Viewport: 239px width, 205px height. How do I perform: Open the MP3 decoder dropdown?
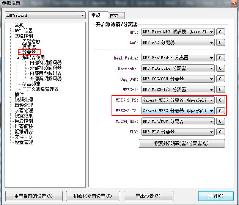pos(178,32)
